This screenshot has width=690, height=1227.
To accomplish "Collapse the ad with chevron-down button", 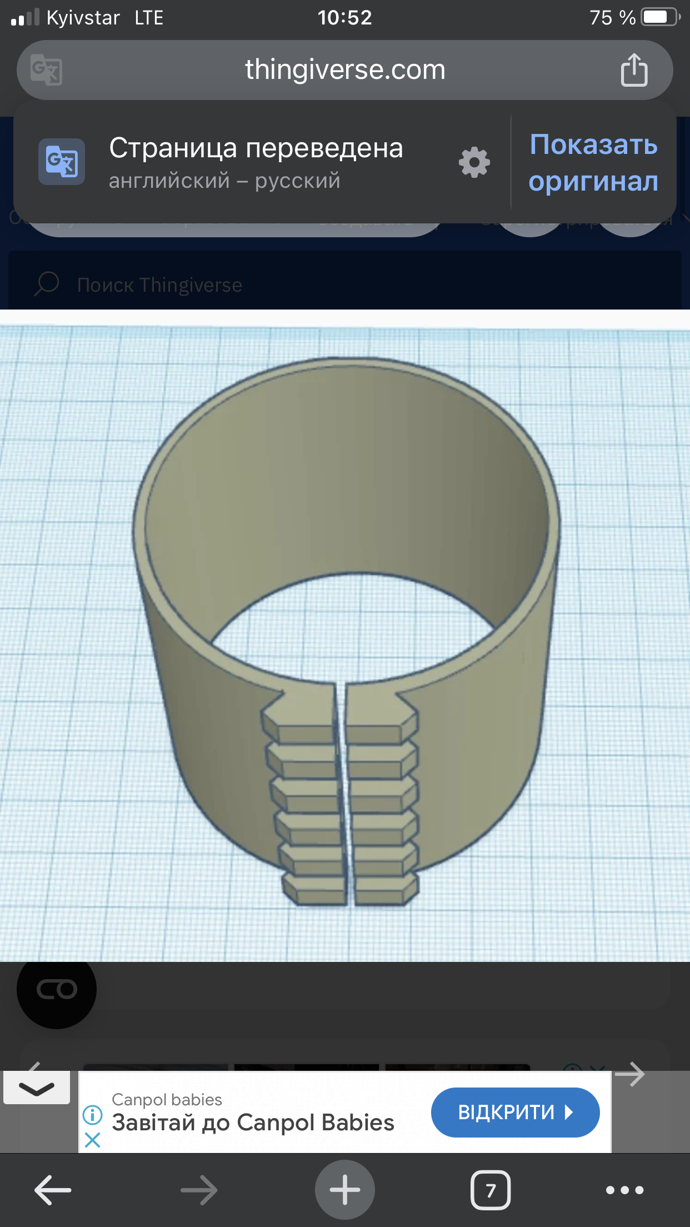I will (37, 1088).
